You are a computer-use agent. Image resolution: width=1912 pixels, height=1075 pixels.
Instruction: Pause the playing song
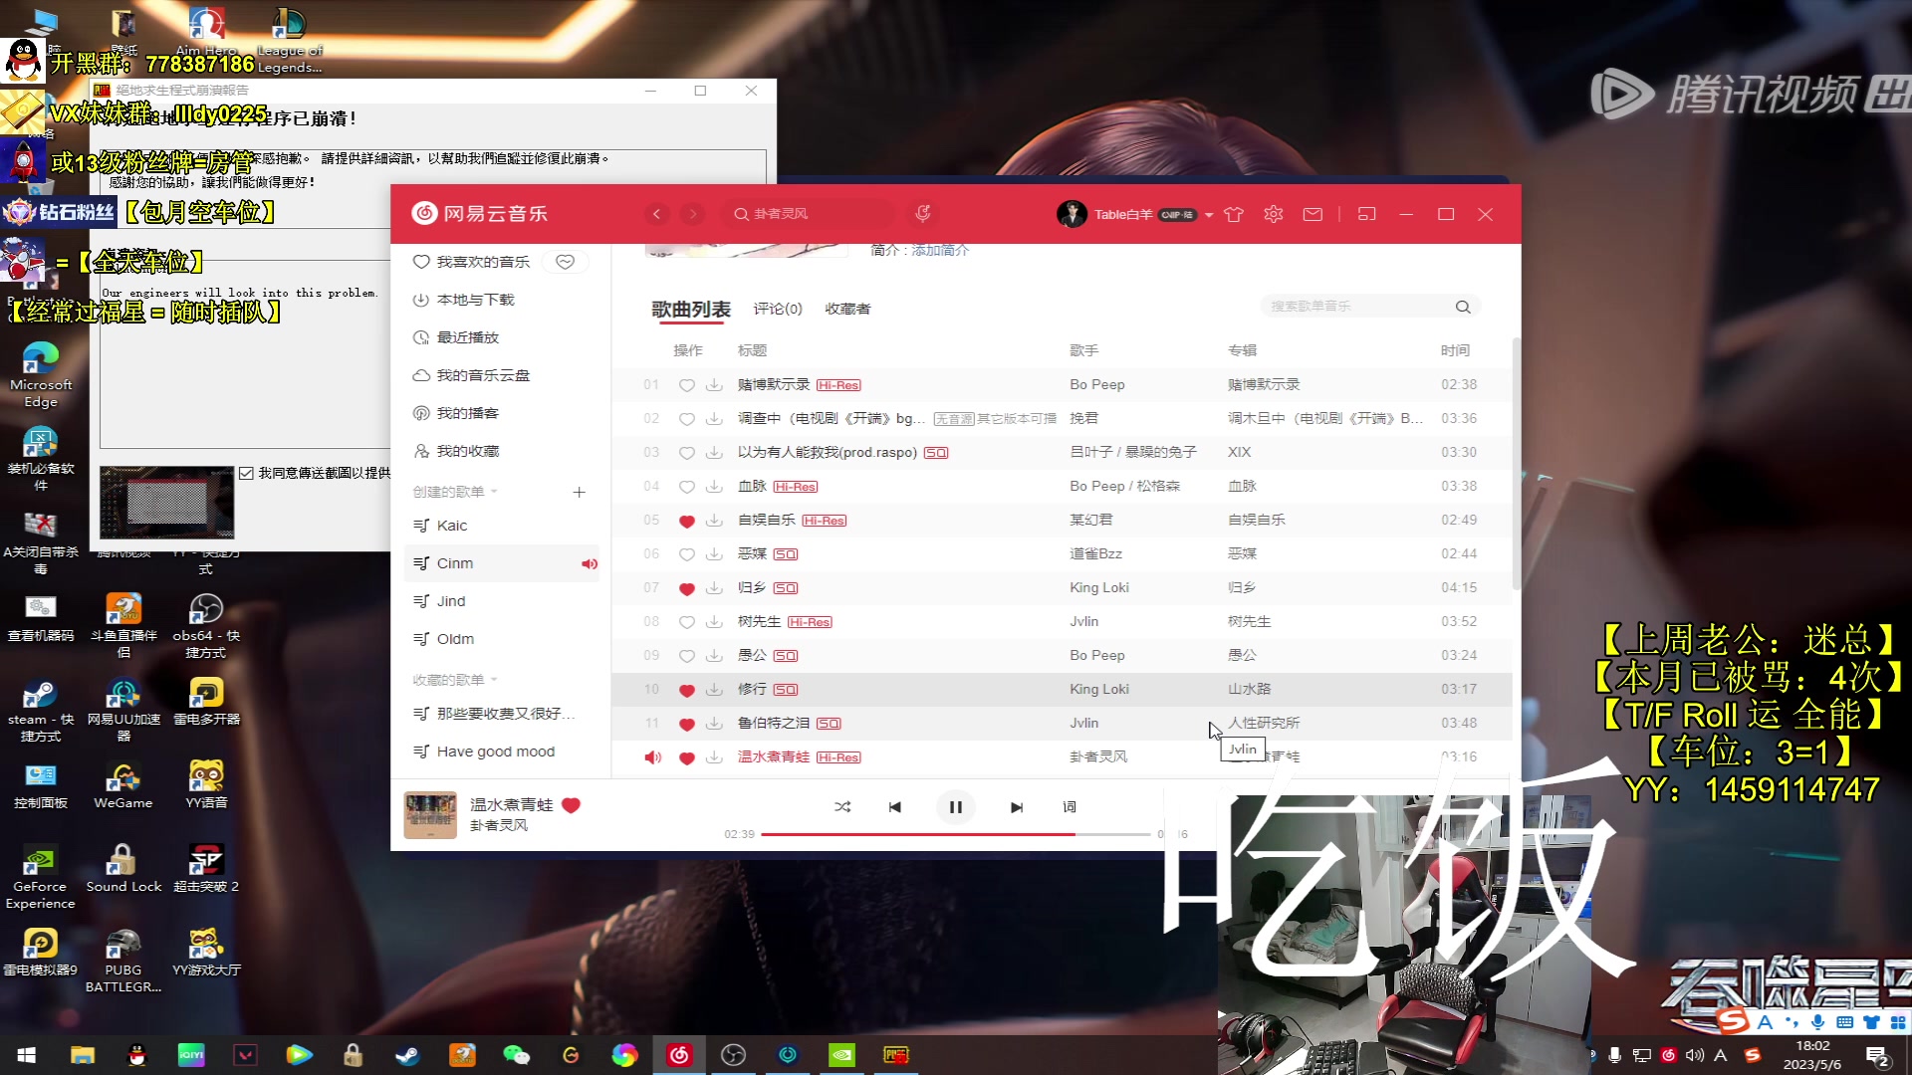click(x=955, y=807)
